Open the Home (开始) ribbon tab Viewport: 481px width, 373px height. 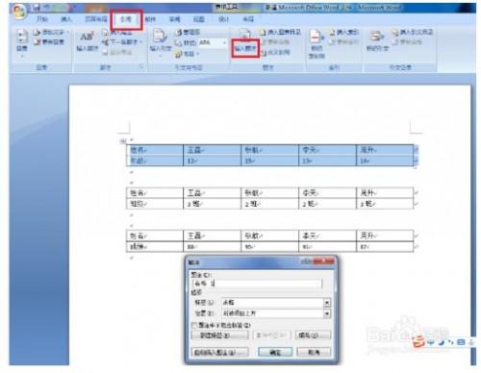(x=42, y=19)
